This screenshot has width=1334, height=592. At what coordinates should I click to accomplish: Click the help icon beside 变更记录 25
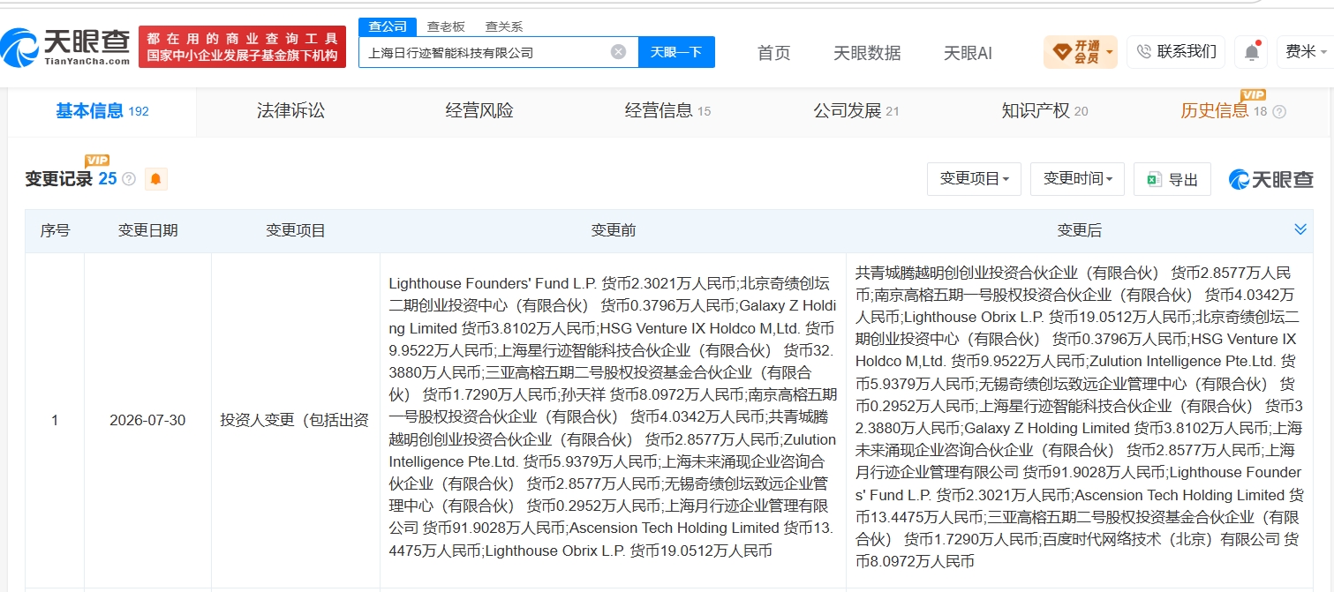pos(129,179)
